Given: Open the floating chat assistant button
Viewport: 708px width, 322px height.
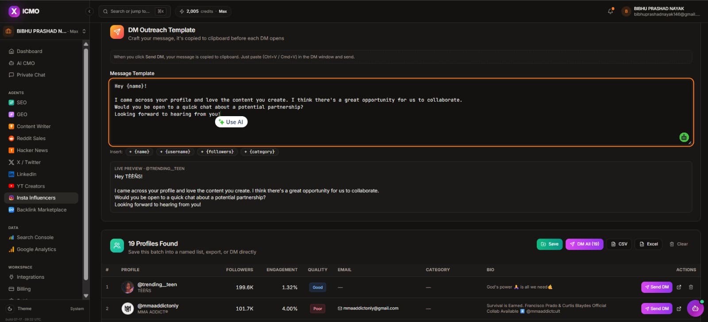Looking at the screenshot, I should 695,308.
